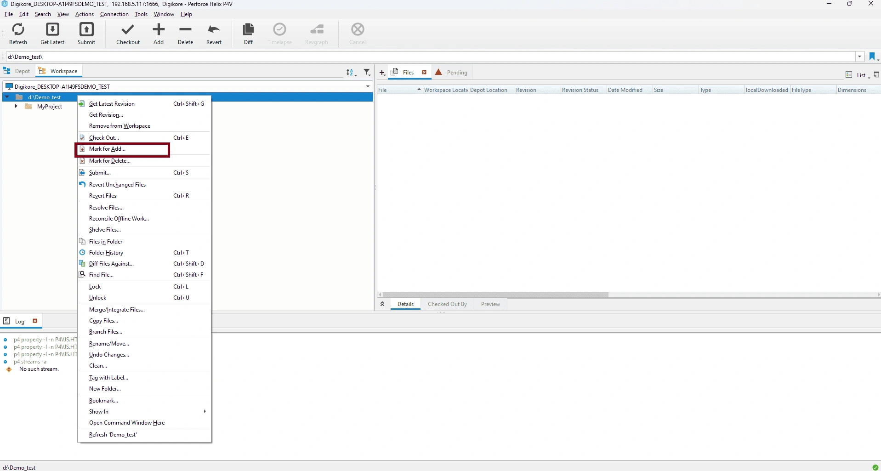Viewport: 881px width, 471px height.
Task: Click the connection status green icon in status bar
Action: coord(875,467)
